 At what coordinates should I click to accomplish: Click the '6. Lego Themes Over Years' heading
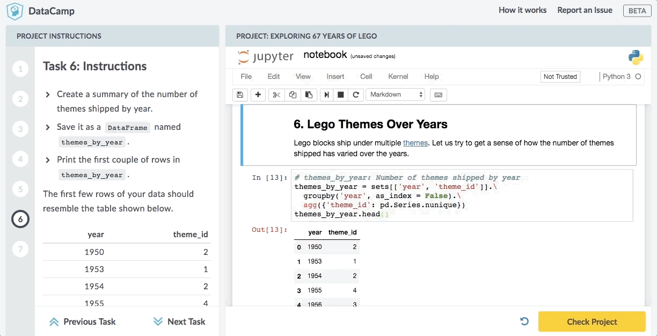370,125
